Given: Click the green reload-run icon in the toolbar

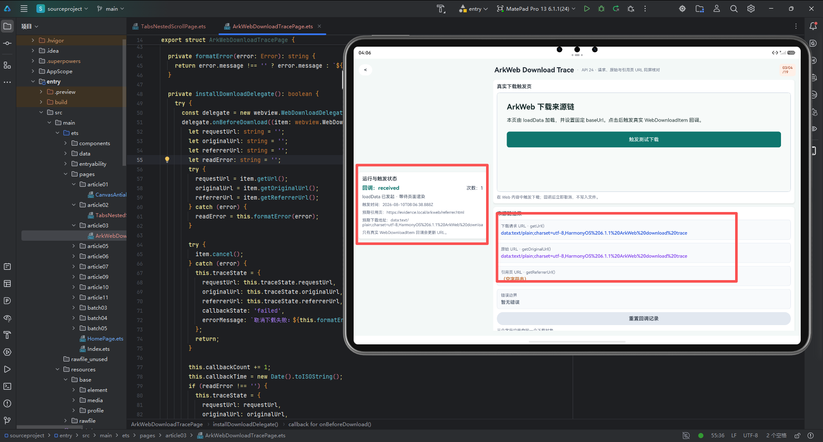Looking at the screenshot, I should tap(616, 9).
